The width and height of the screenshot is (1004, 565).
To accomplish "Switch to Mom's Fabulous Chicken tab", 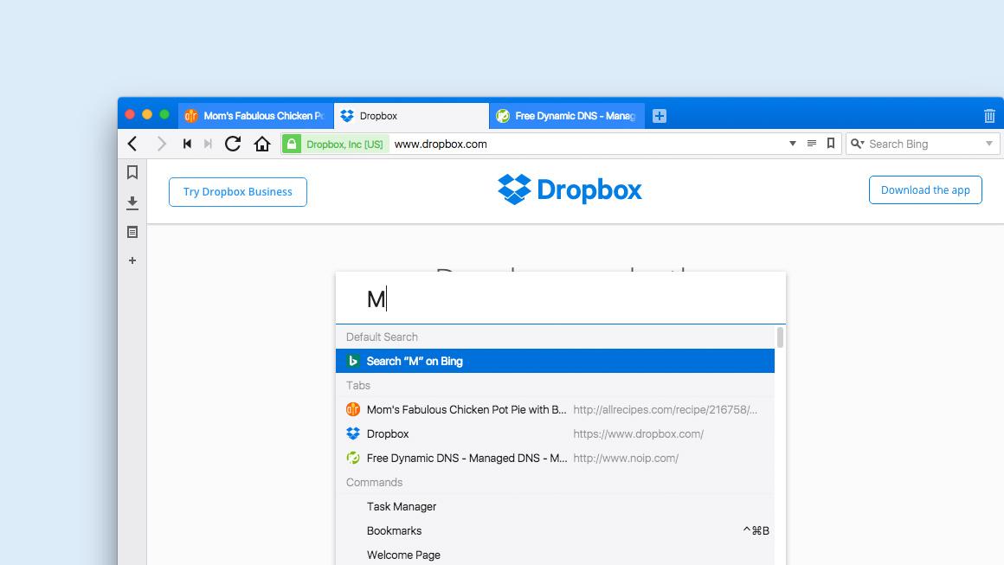I will [256, 116].
